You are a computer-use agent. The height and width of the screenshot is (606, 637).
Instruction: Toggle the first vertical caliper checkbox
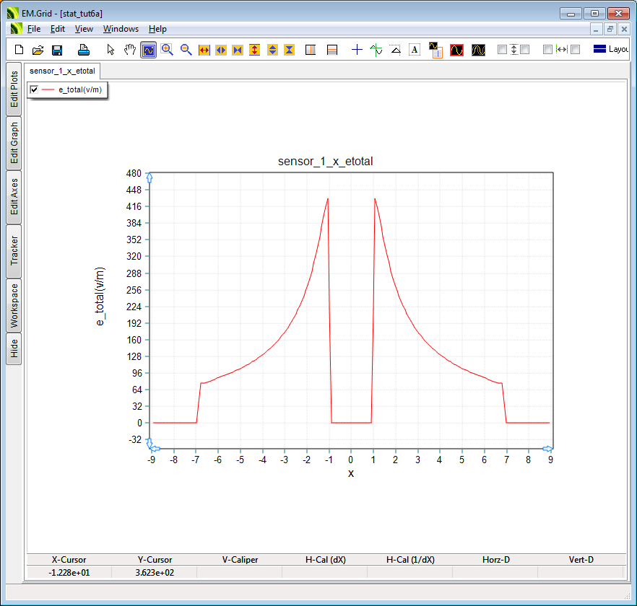(x=503, y=50)
